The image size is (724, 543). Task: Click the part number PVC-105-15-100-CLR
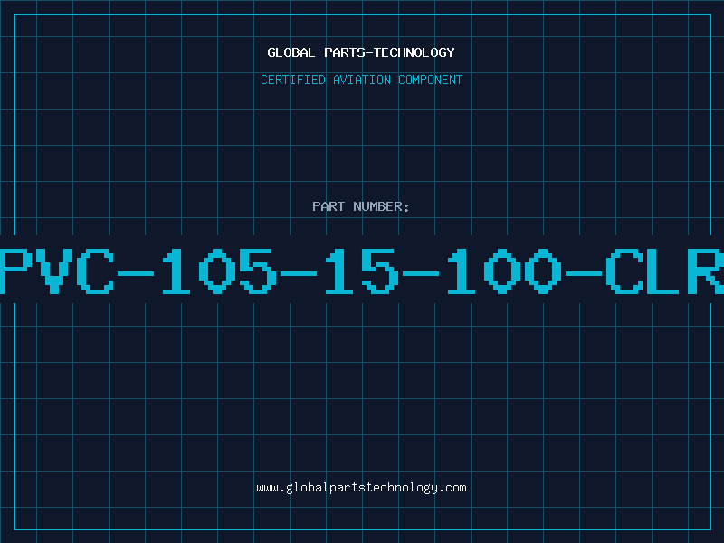pyautogui.click(x=362, y=271)
